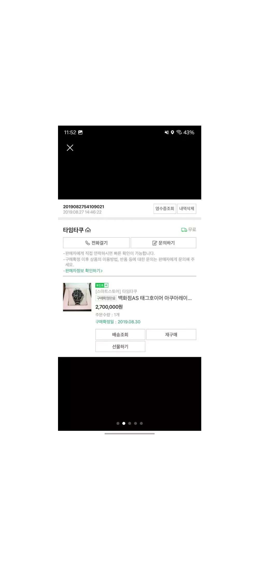Image resolution: width=259 pixels, height=562 pixels.
Task: Tap the picture icon in status bar
Action: [x=80, y=132]
